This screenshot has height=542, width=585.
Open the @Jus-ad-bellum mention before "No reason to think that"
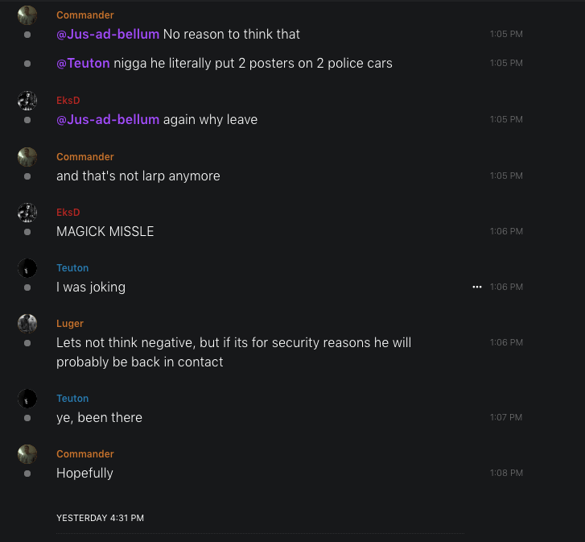(108, 34)
